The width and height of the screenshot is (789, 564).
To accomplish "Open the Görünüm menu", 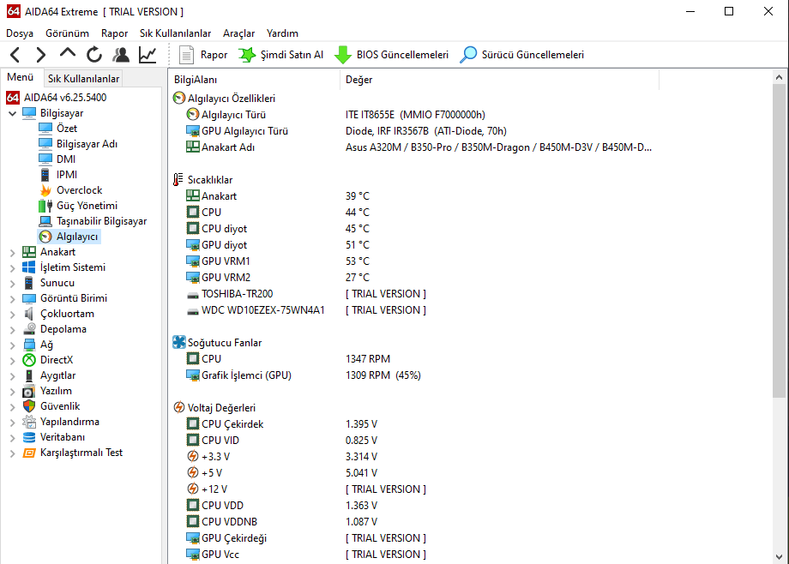I will (67, 33).
